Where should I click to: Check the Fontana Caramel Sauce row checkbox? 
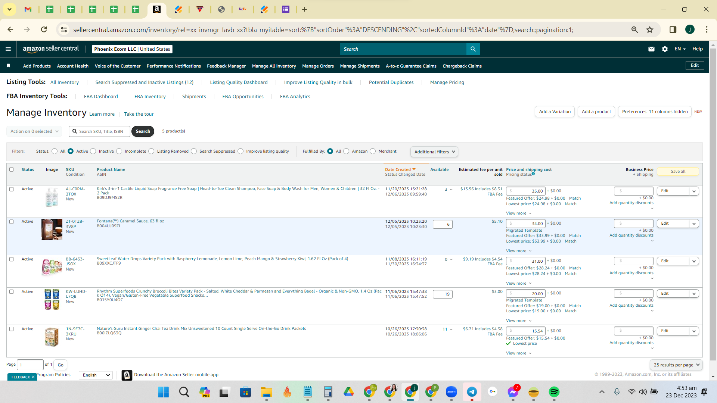coord(12,222)
